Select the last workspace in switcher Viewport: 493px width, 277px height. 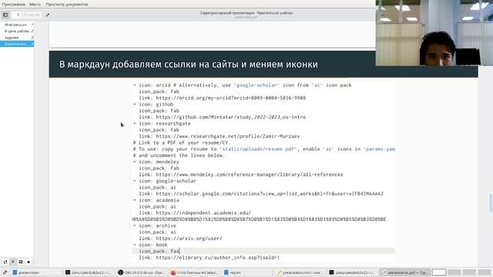pos(485,272)
